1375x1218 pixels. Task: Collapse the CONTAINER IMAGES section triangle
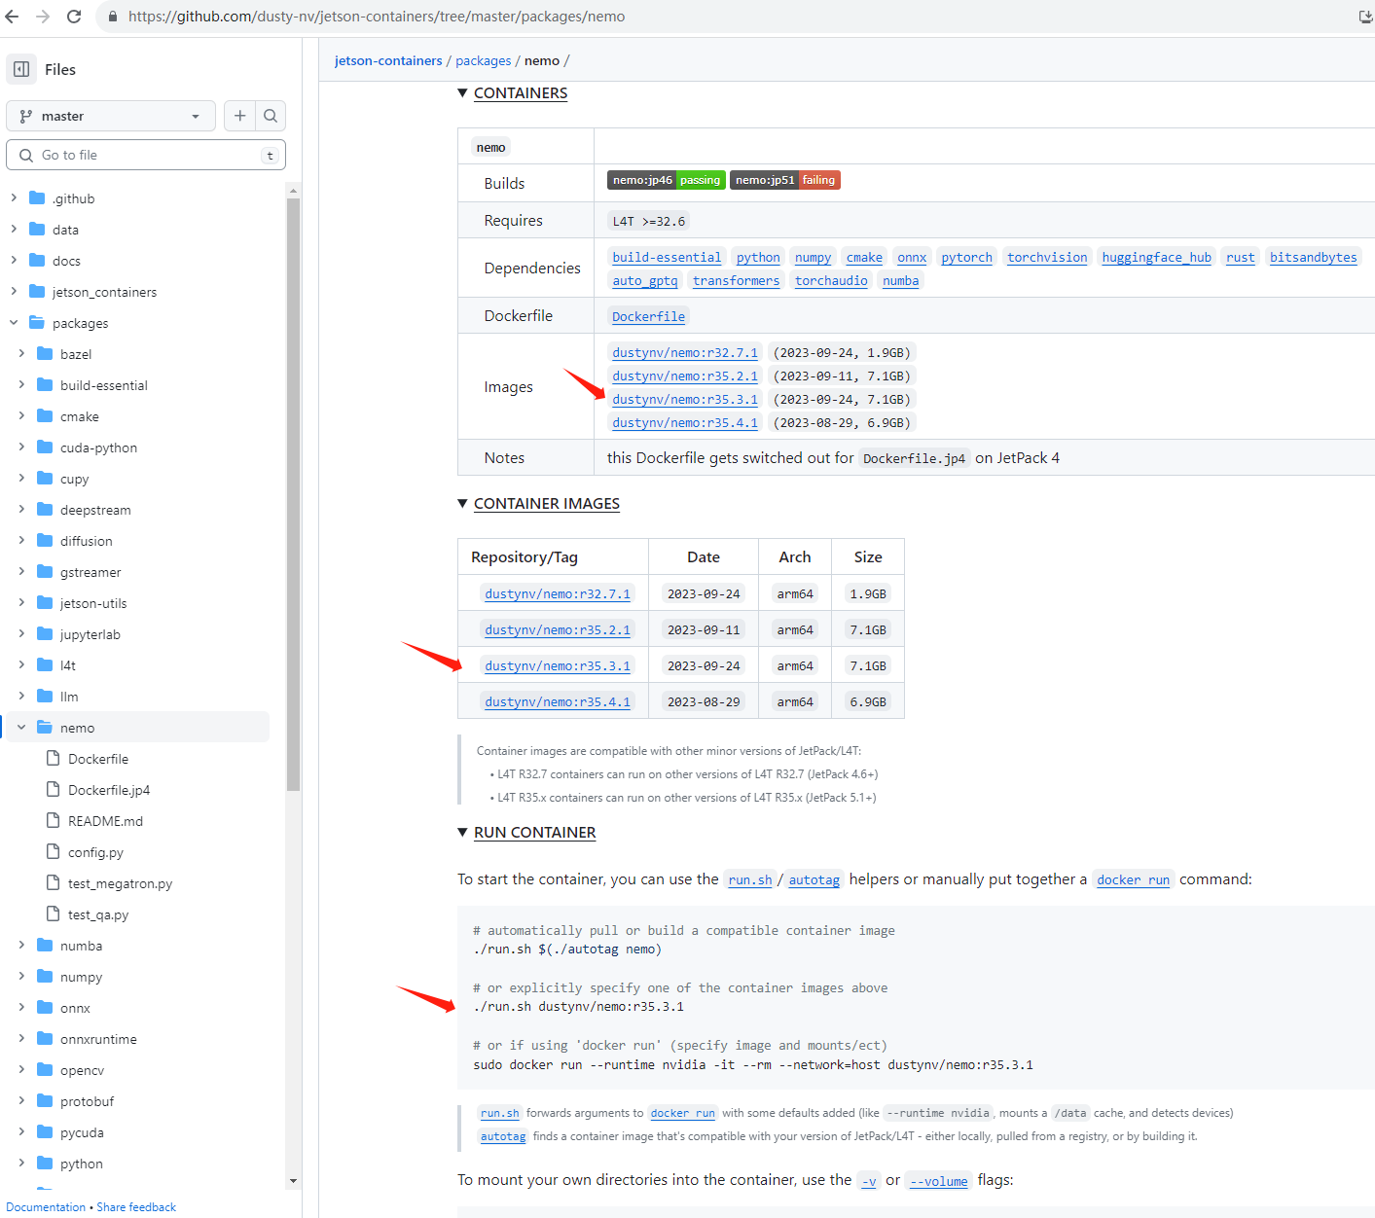[x=462, y=503]
